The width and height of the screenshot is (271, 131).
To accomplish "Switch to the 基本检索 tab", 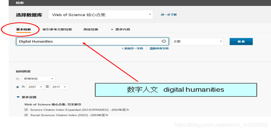I will (24, 30).
